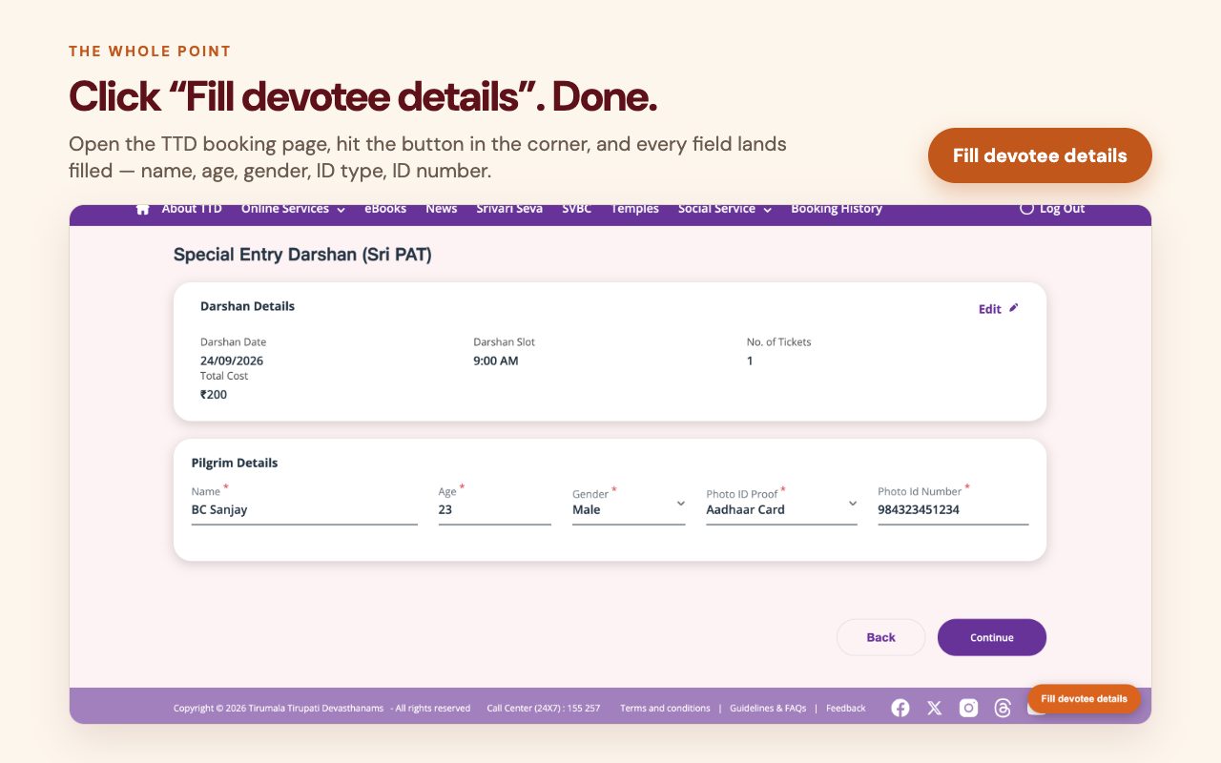Click the Back button
1221x763 pixels.
880,637
